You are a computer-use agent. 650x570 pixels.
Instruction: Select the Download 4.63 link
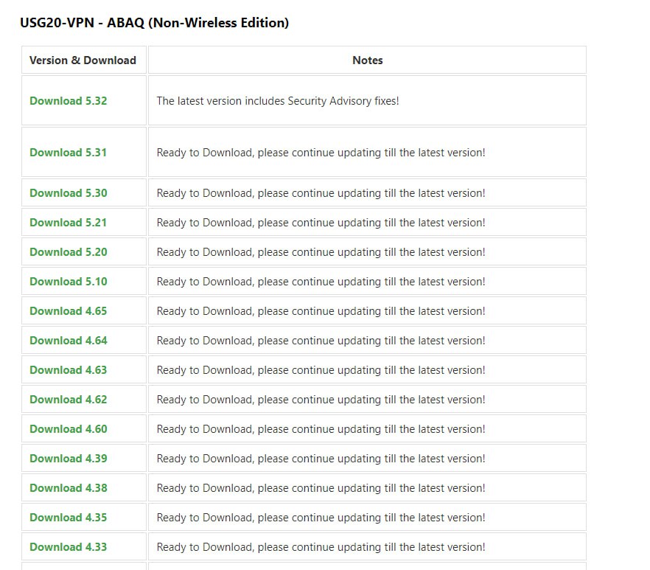(68, 370)
